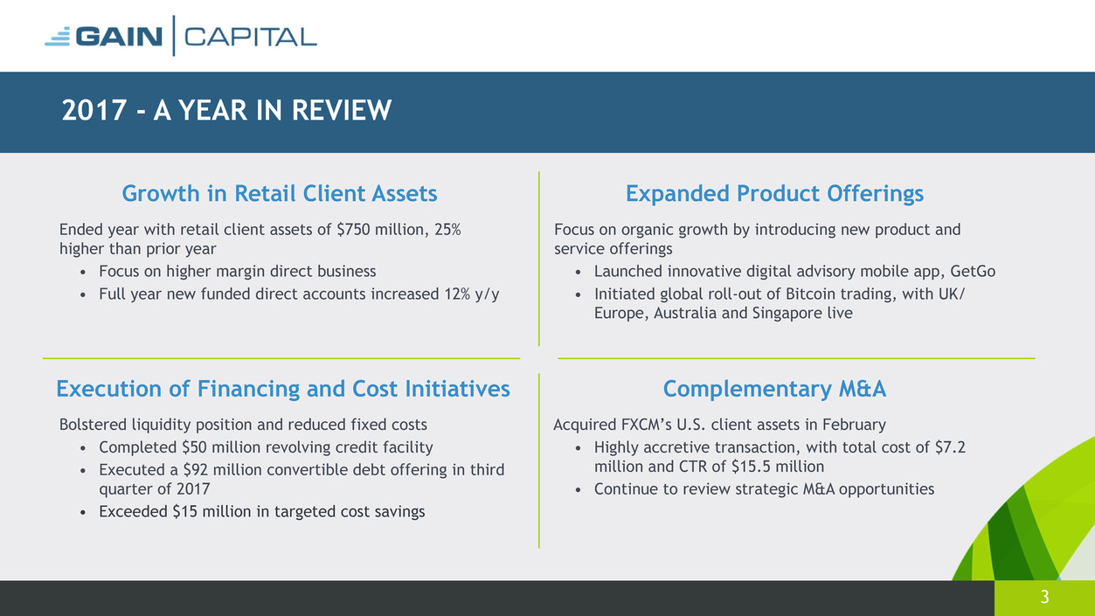Select 'Bolstered liquidity position and reduced fixed costs'
Image resolution: width=1095 pixels, height=616 pixels.
pyautogui.click(x=243, y=425)
